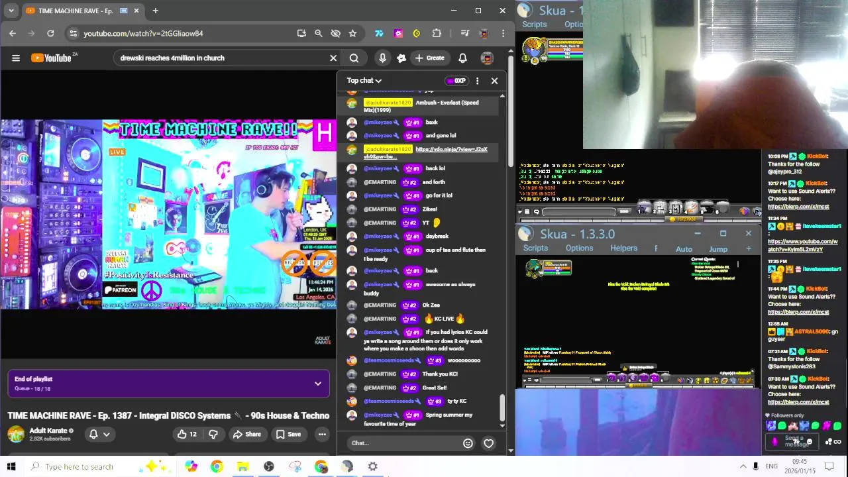Like the video with thumbs up

point(186,435)
